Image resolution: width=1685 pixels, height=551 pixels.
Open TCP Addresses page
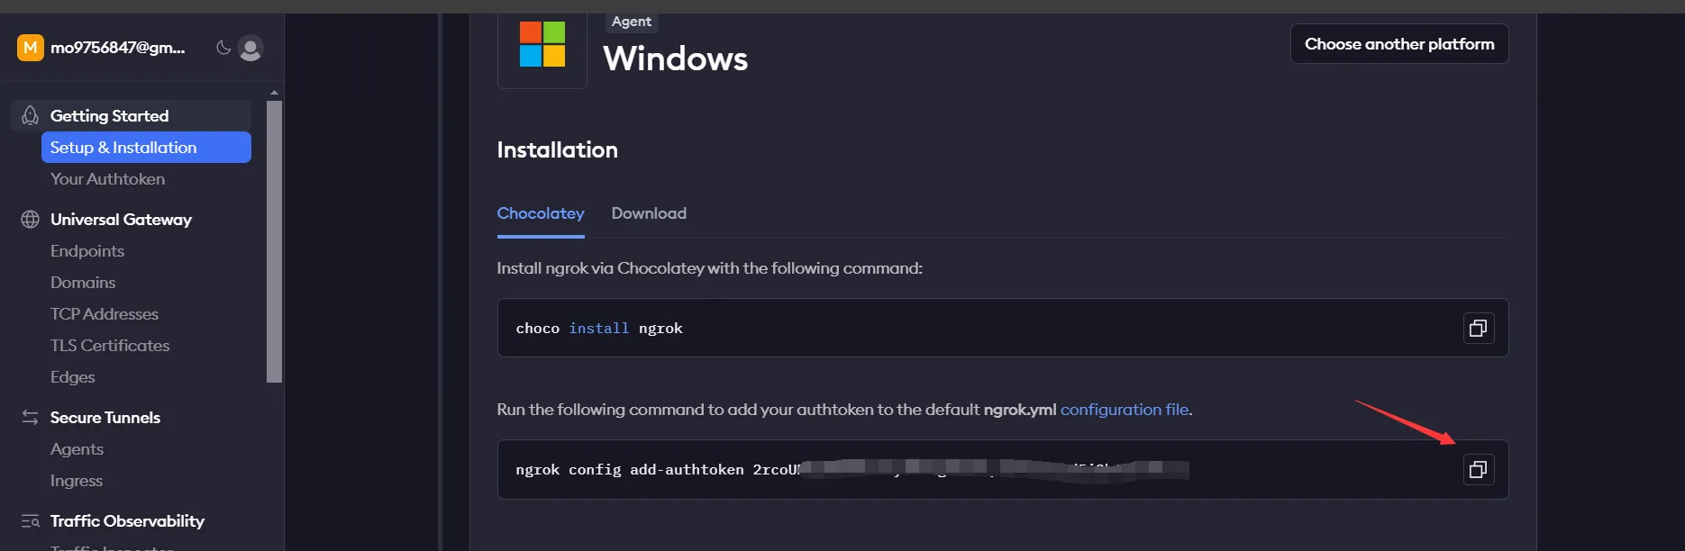coord(105,313)
